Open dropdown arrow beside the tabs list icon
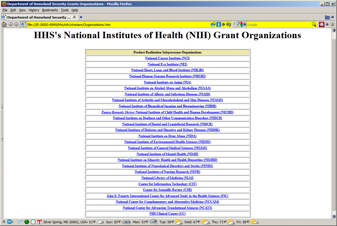This screenshot has height=226, width=337. coord(332,17)
